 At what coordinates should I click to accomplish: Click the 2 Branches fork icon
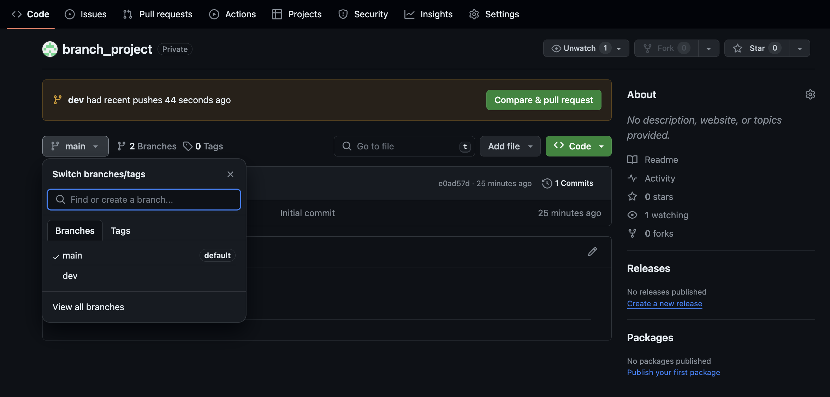point(121,146)
